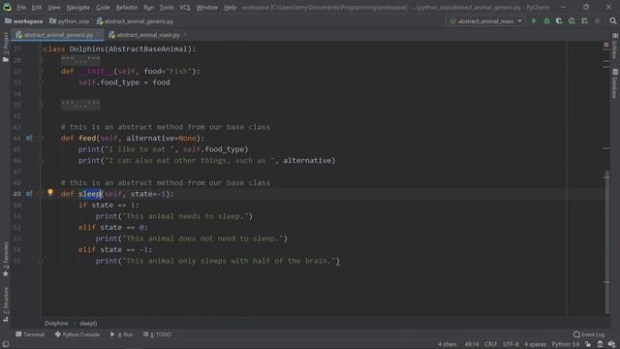Click workspace in navigation breadcrumb
This screenshot has width=620, height=349.
[x=23, y=21]
